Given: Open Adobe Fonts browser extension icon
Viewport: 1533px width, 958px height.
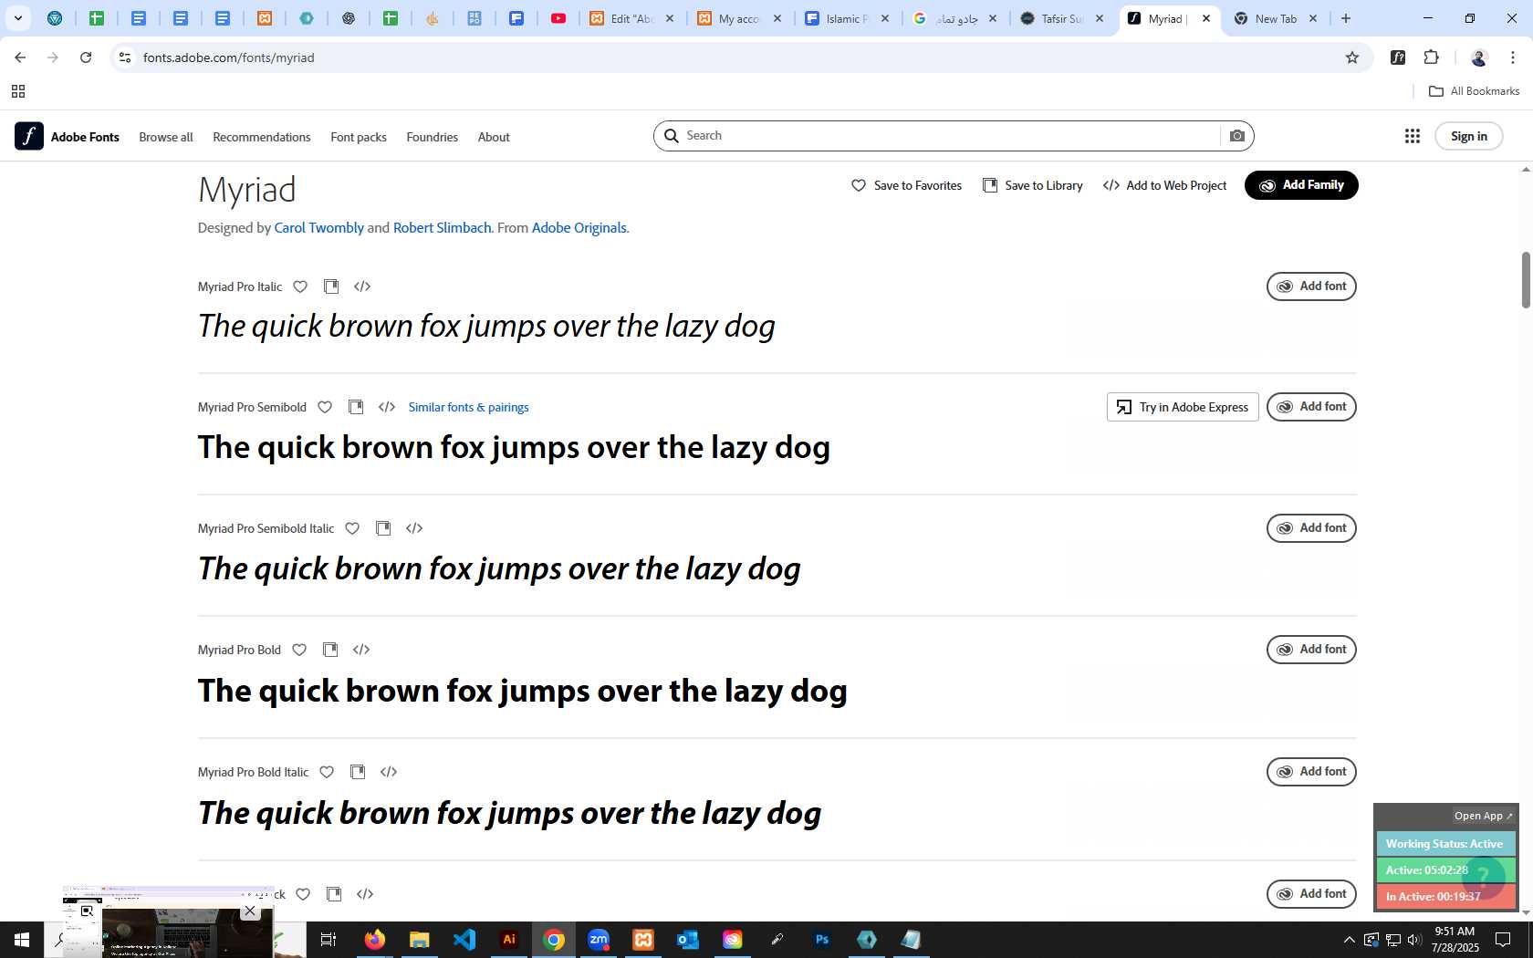Looking at the screenshot, I should (x=1398, y=57).
